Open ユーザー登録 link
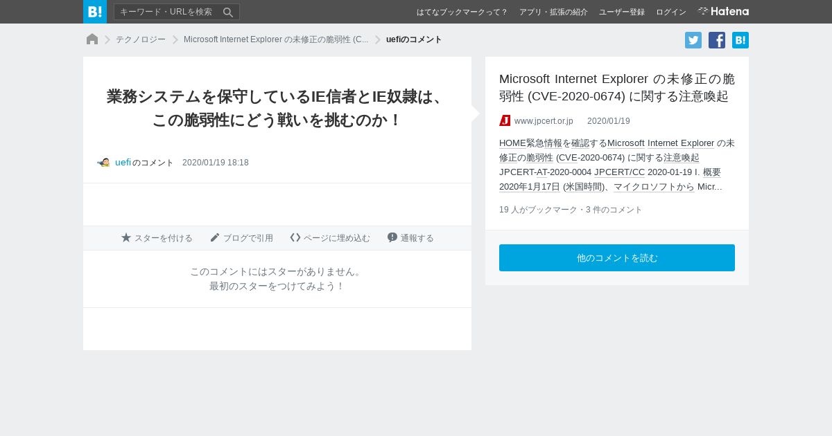This screenshot has height=436, width=832. [x=622, y=12]
